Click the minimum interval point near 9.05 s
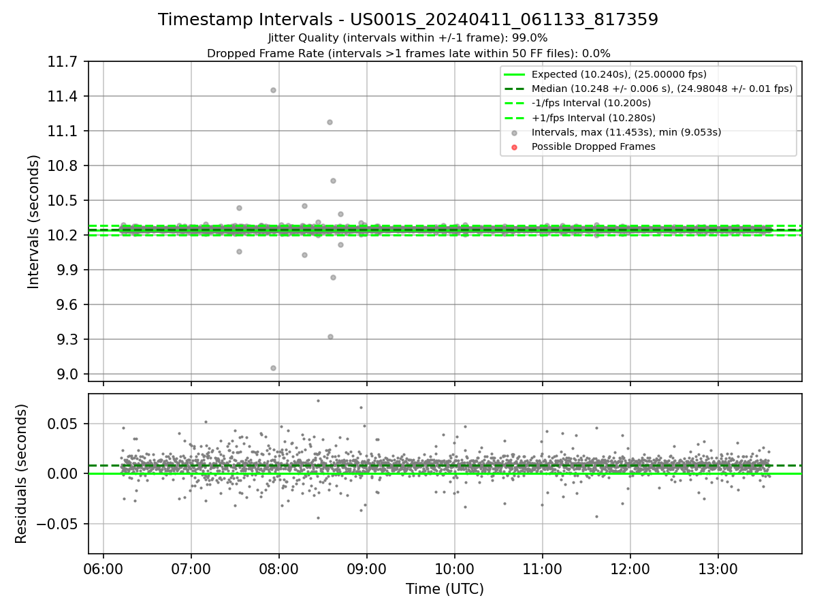 (273, 368)
